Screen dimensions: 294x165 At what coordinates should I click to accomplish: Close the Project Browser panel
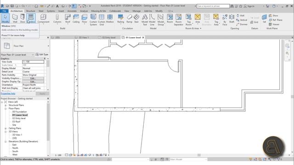click(48, 99)
